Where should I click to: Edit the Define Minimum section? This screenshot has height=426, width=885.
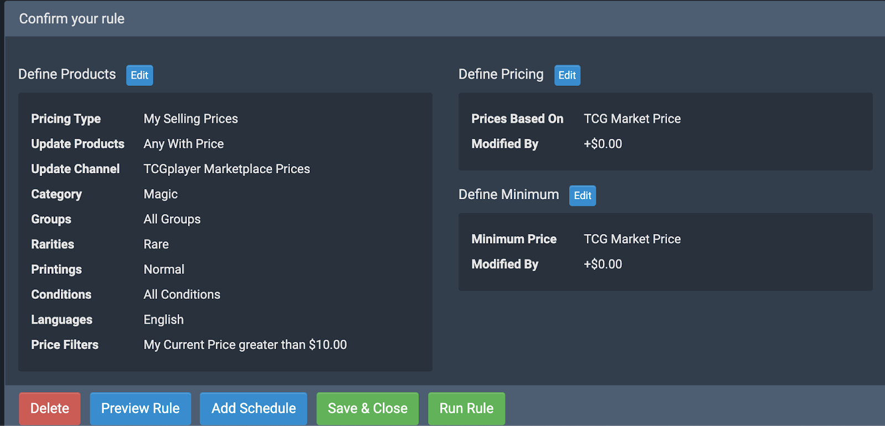click(x=582, y=196)
